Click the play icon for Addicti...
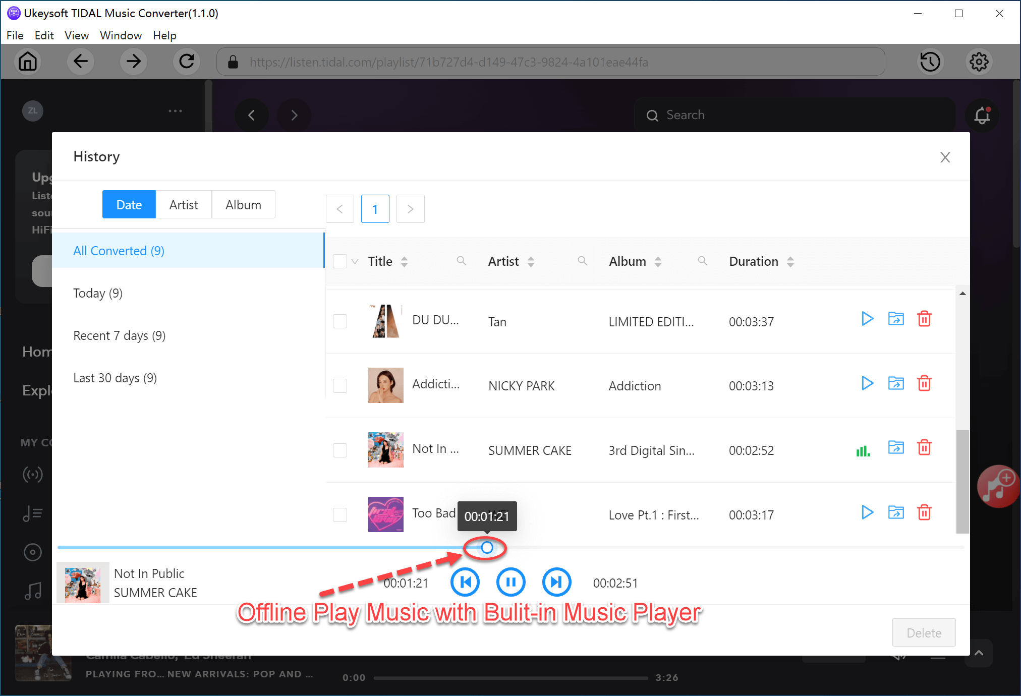 click(867, 384)
